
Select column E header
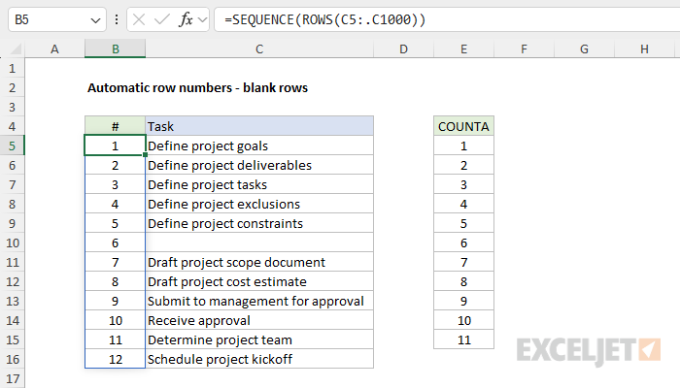(x=463, y=48)
